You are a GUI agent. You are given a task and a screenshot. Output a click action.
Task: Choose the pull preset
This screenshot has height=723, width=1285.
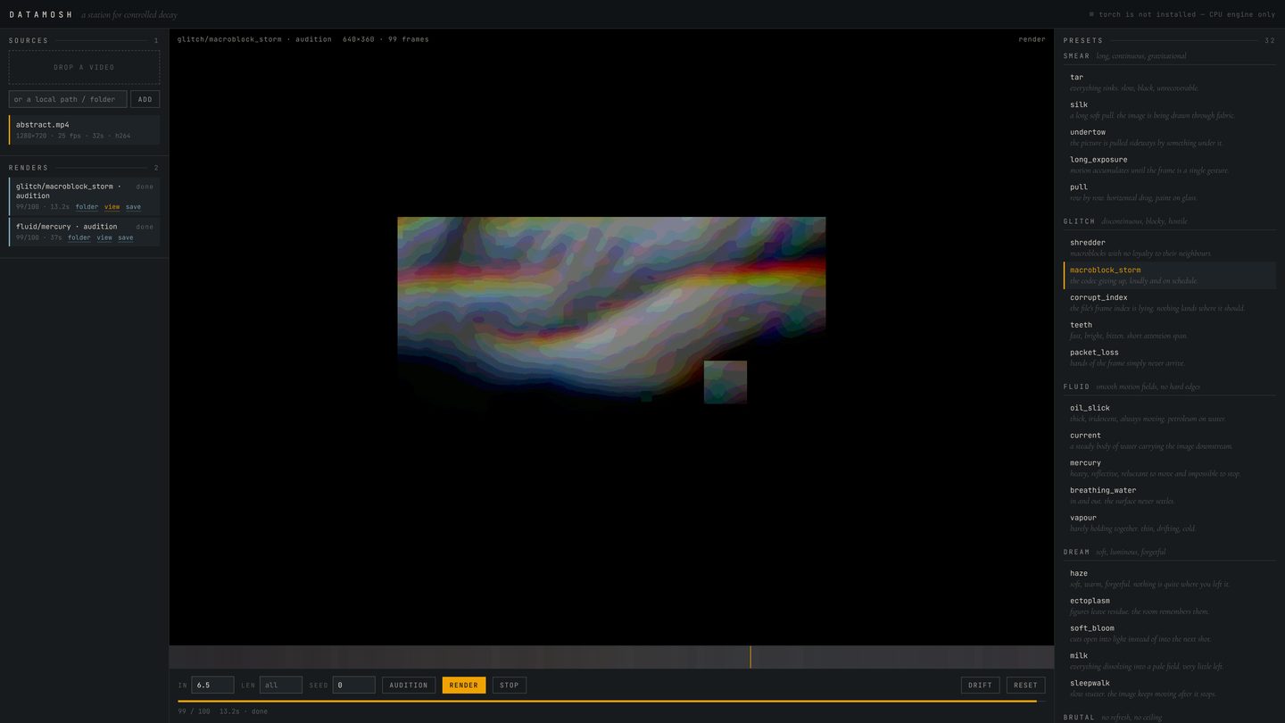tap(1170, 193)
